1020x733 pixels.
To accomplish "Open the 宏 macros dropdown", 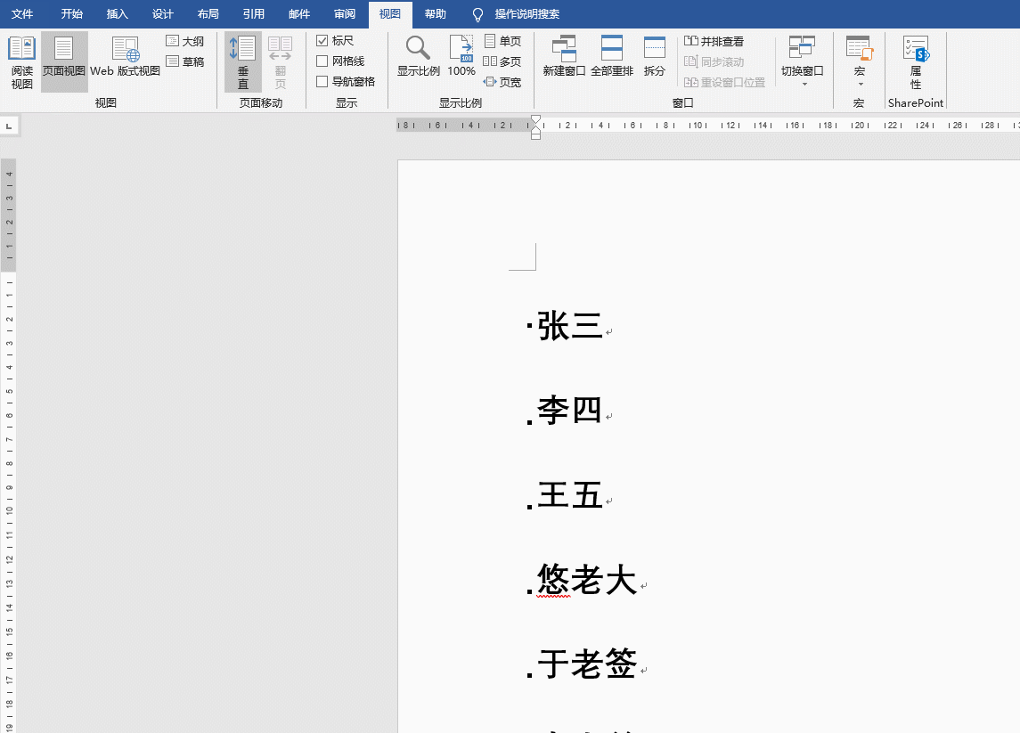I will 859,62.
